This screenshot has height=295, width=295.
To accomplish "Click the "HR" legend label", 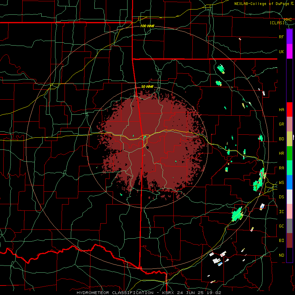I will (281, 153).
